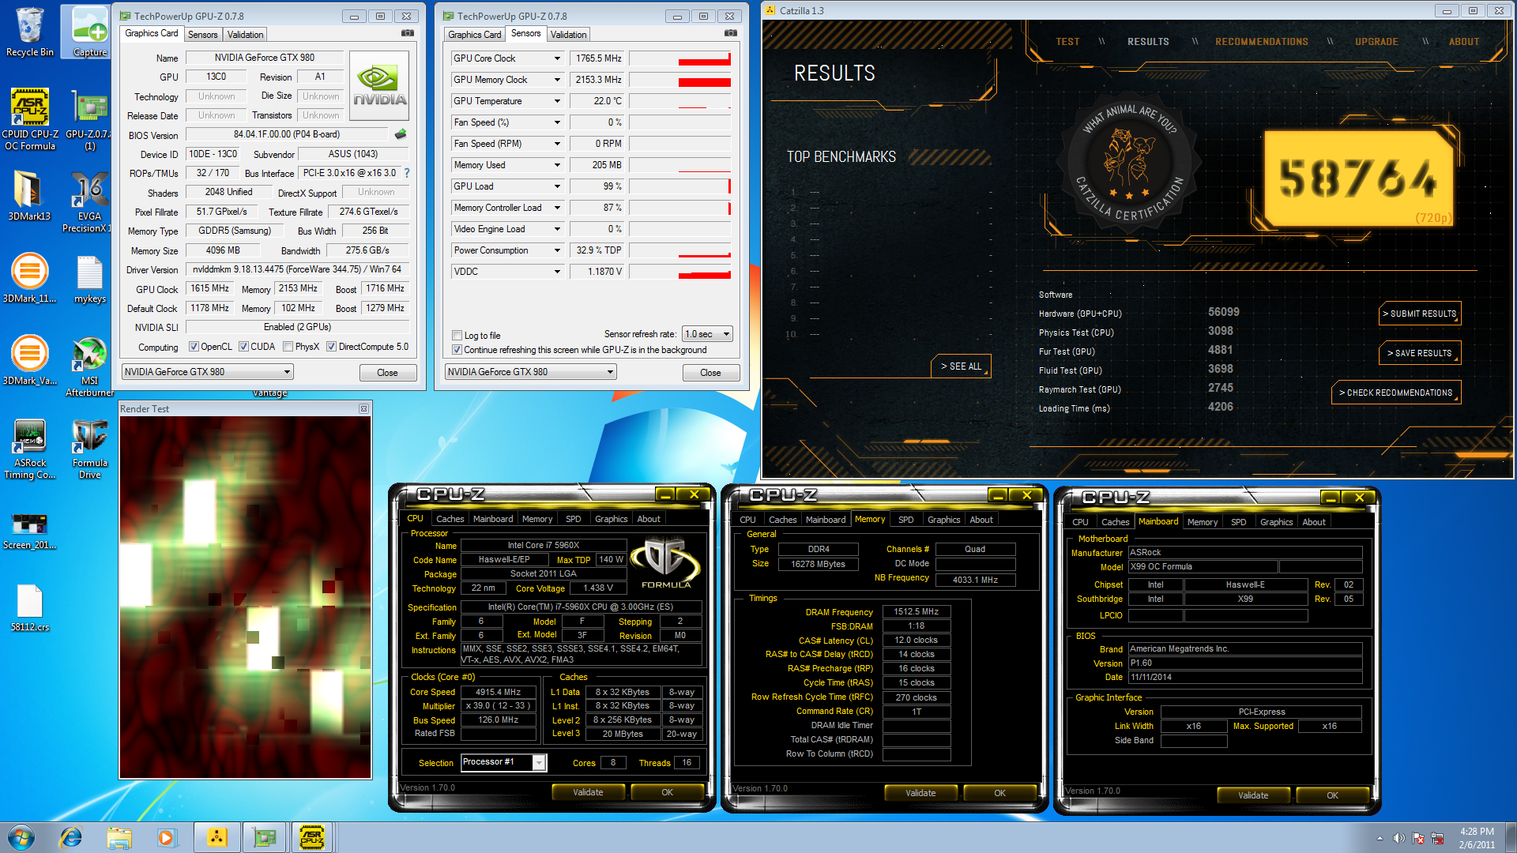Click SEE ALL under Top Benchmarks
Viewport: 1517px width, 853px height.
(x=961, y=366)
